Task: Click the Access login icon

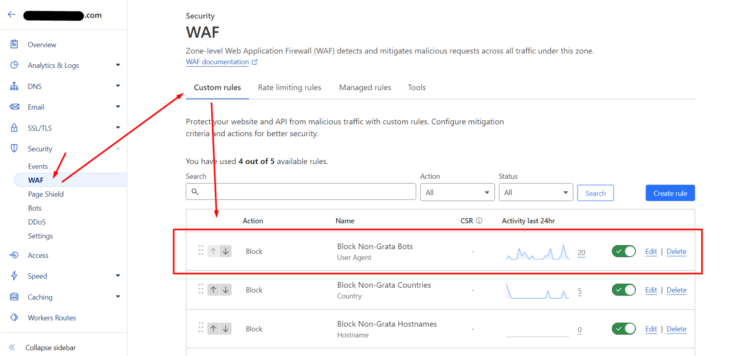Action: click(14, 255)
